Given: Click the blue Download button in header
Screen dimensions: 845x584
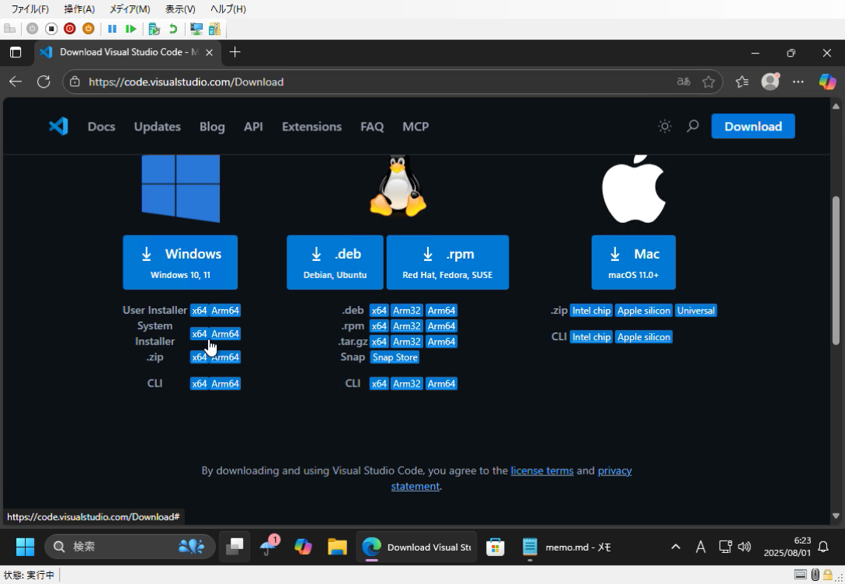Looking at the screenshot, I should click(753, 126).
